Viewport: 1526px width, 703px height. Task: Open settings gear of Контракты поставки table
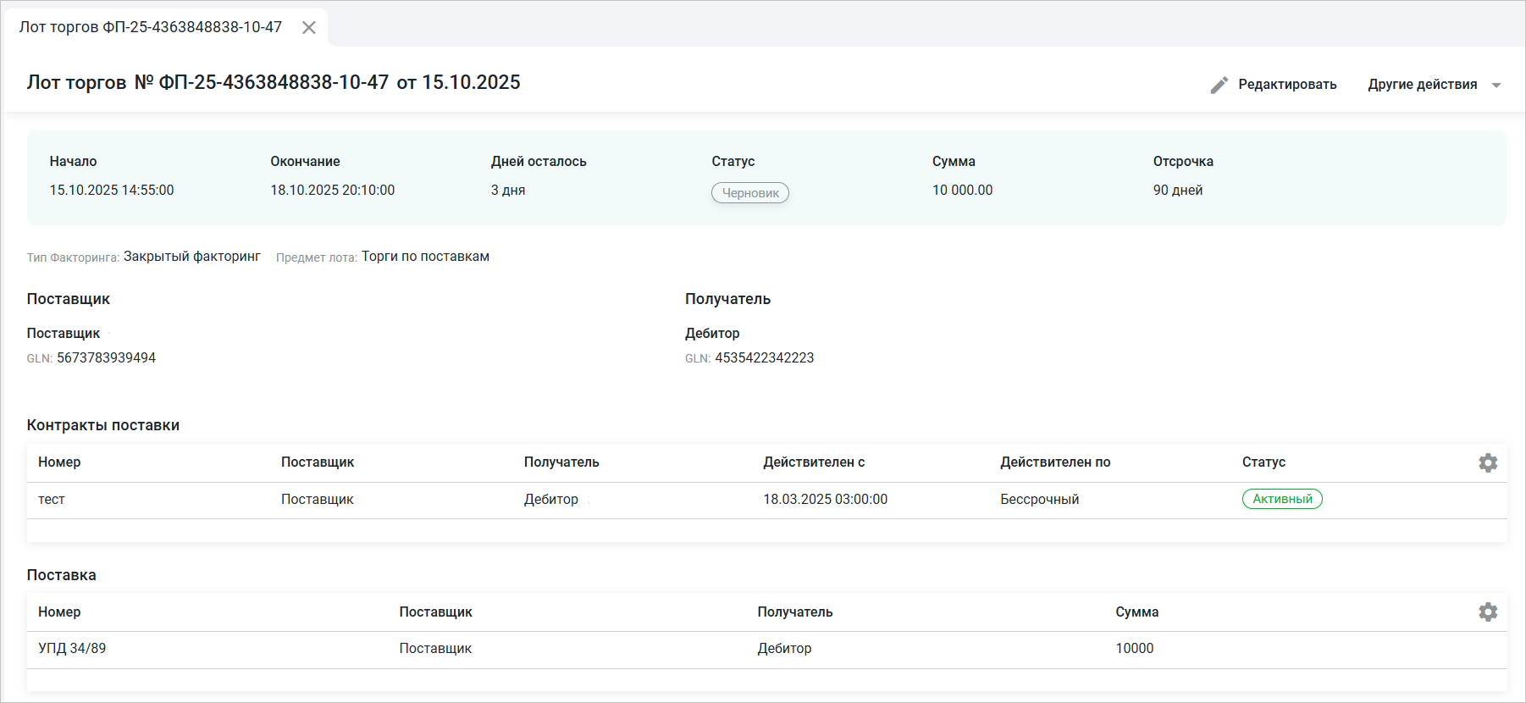pyautogui.click(x=1487, y=462)
